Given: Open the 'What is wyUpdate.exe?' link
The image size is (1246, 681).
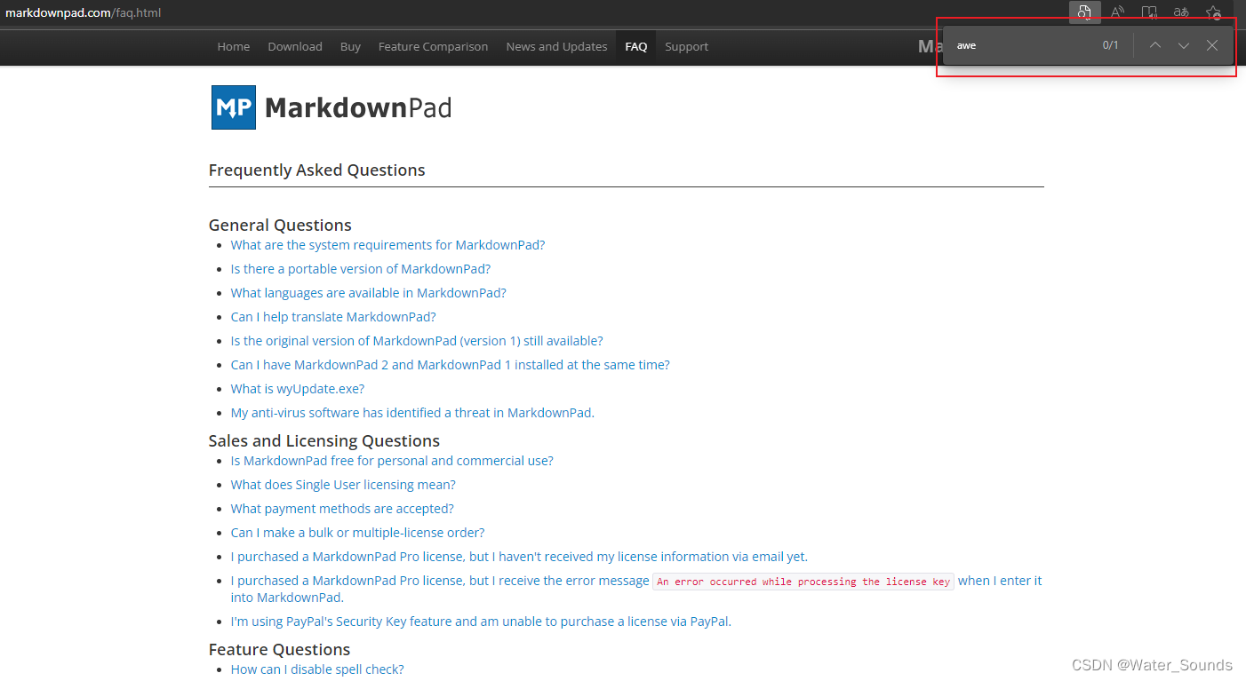Looking at the screenshot, I should click(x=297, y=388).
